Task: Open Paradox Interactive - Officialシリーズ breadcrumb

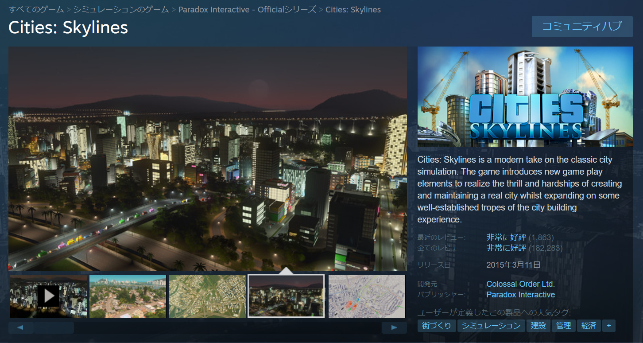Action: (x=247, y=9)
